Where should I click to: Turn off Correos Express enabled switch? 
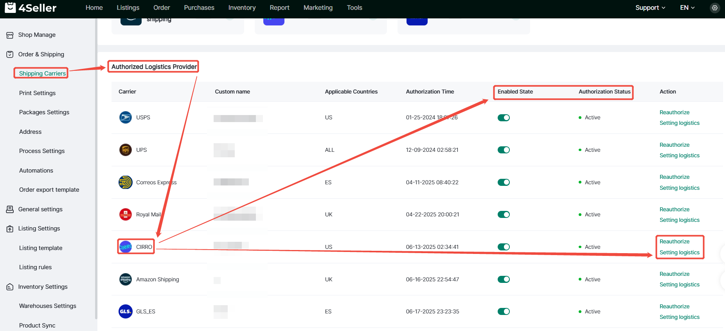pos(504,182)
